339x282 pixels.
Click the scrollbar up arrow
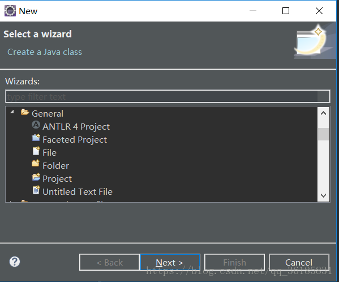323,113
